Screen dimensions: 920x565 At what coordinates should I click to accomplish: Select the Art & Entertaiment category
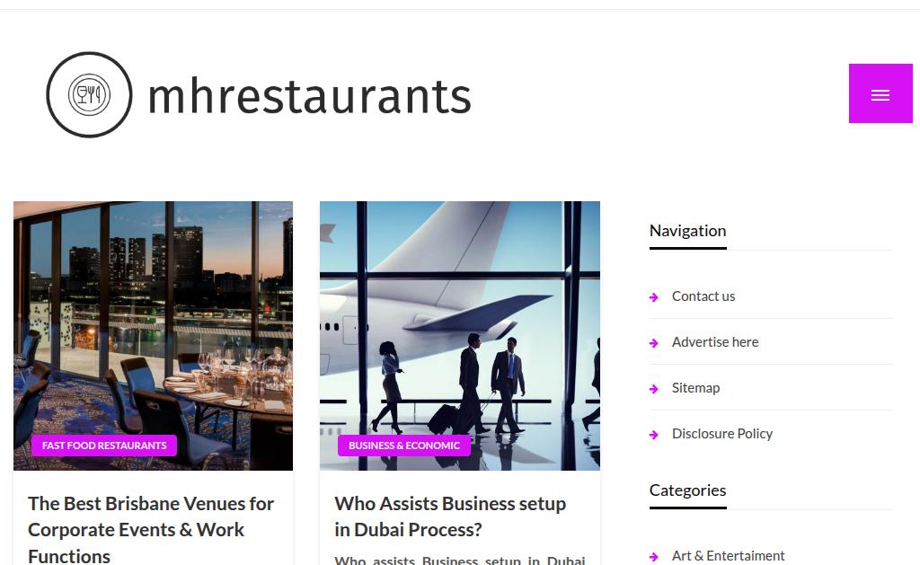pos(728,556)
